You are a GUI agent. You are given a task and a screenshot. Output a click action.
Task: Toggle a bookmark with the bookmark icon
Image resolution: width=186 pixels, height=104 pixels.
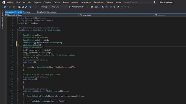(x=118, y=7)
